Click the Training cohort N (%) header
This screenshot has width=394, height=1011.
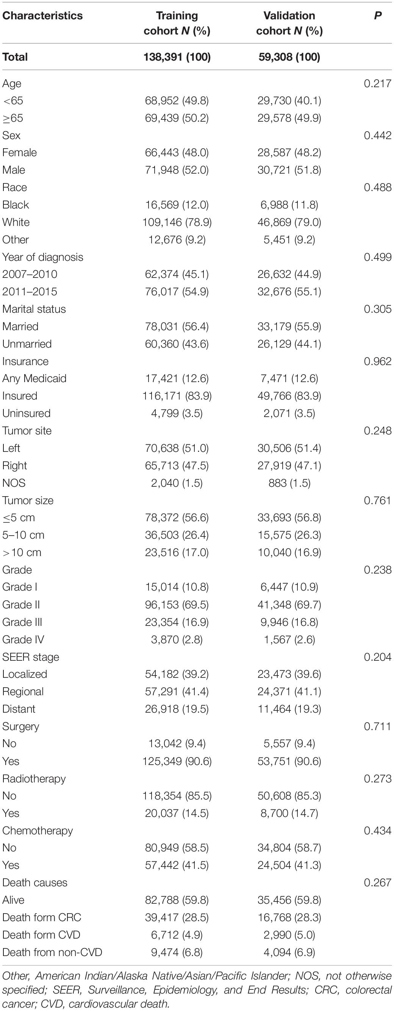click(177, 23)
